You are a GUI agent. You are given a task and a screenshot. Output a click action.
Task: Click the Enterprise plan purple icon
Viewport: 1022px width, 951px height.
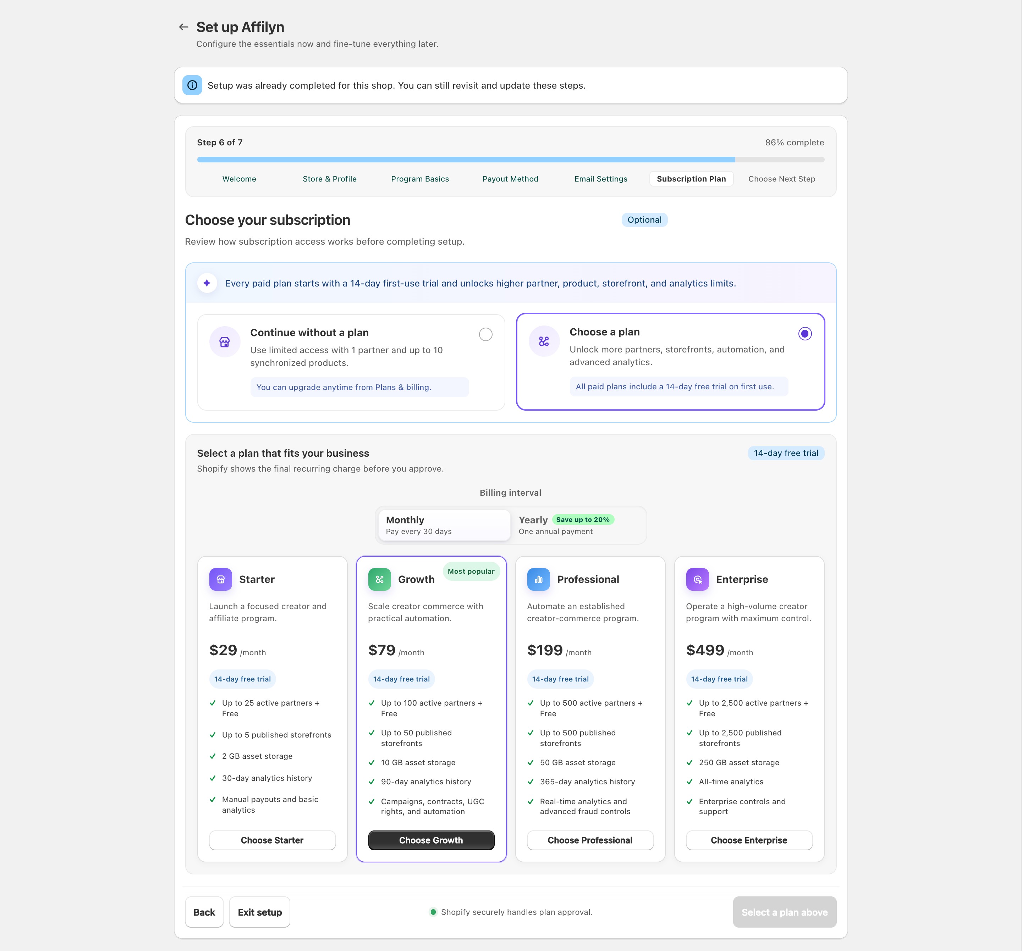pyautogui.click(x=698, y=579)
